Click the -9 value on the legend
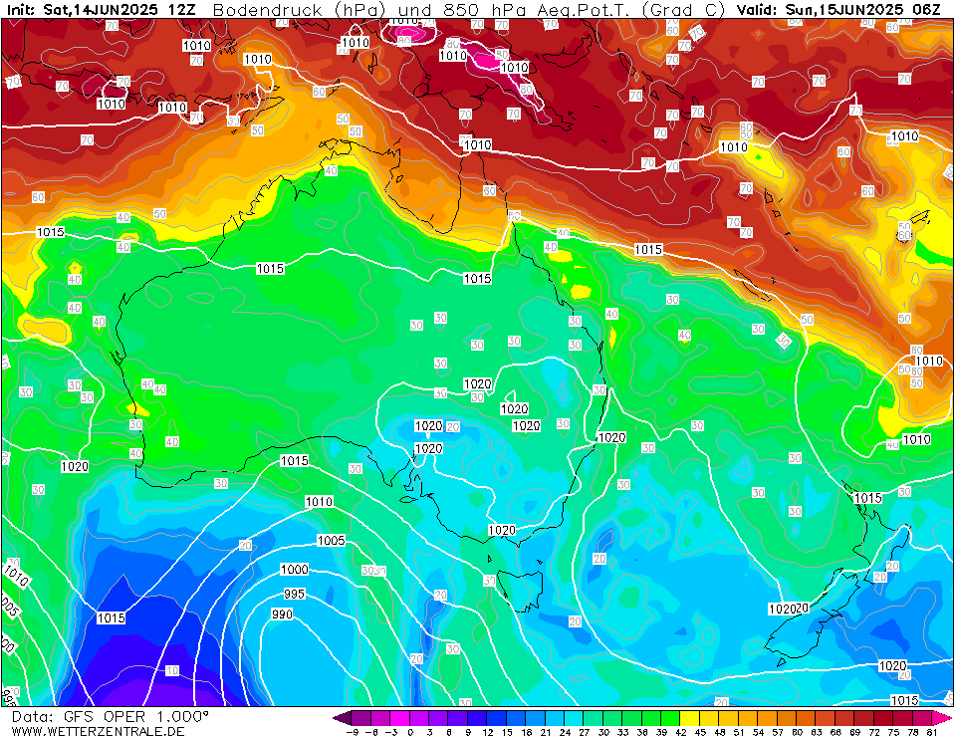 point(352,732)
